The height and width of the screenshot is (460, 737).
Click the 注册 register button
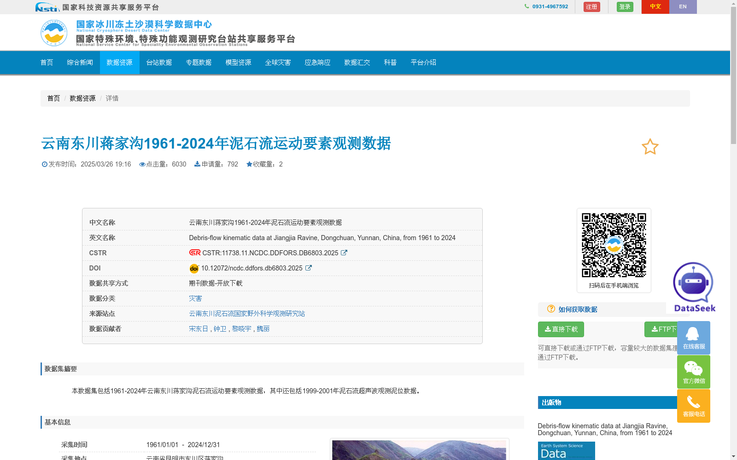591,7
